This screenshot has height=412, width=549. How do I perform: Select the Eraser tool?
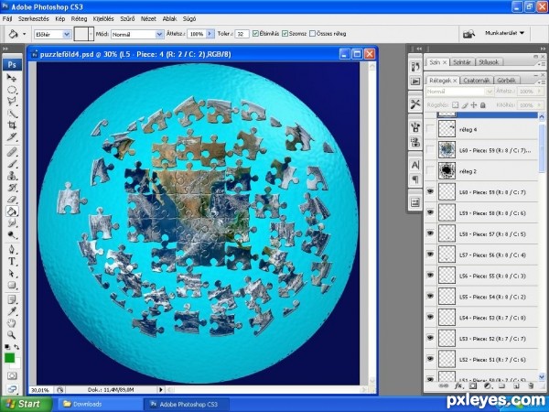[x=12, y=200]
